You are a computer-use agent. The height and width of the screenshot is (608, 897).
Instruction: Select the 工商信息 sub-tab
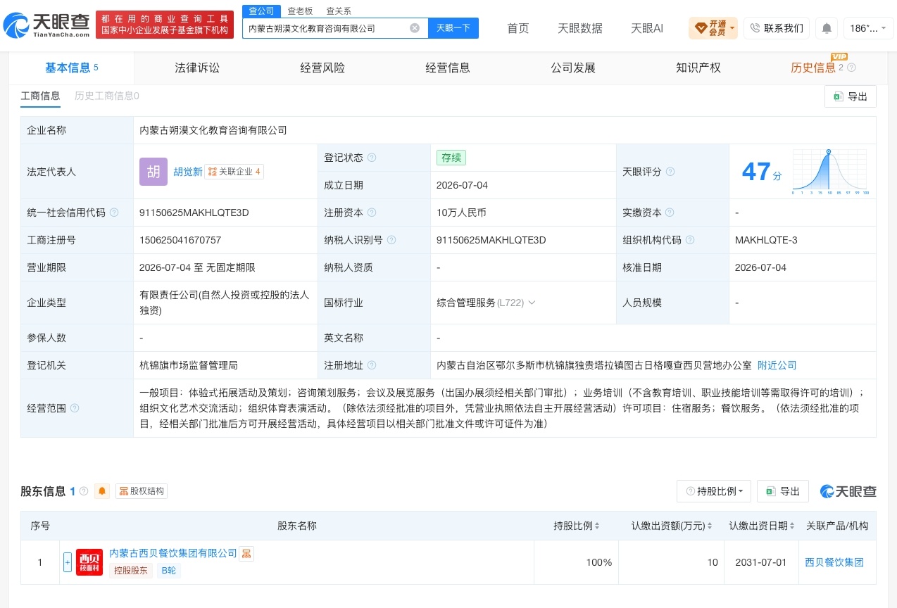pyautogui.click(x=40, y=96)
